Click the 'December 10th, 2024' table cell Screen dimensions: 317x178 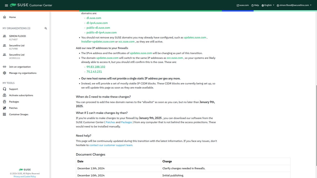point(119,175)
